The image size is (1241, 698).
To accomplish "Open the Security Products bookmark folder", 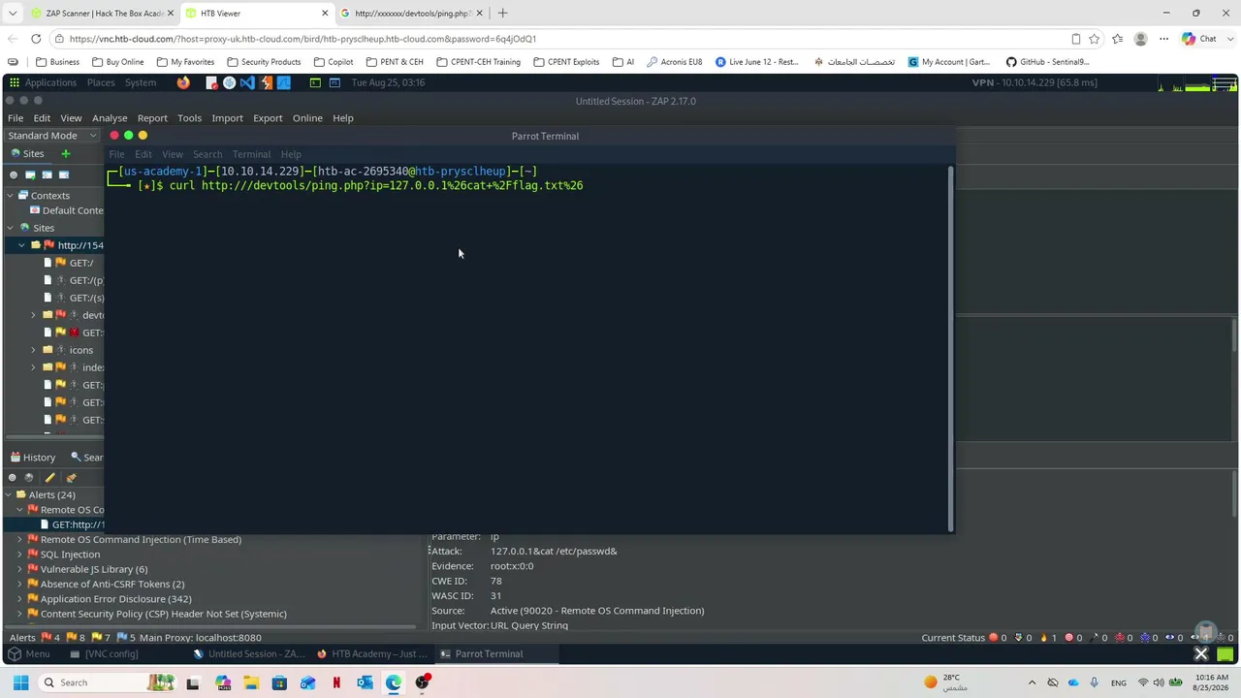I will [264, 62].
